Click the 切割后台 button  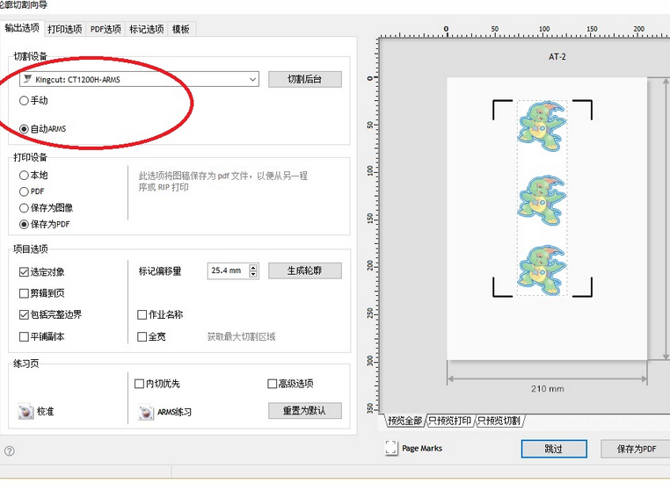[x=304, y=79]
